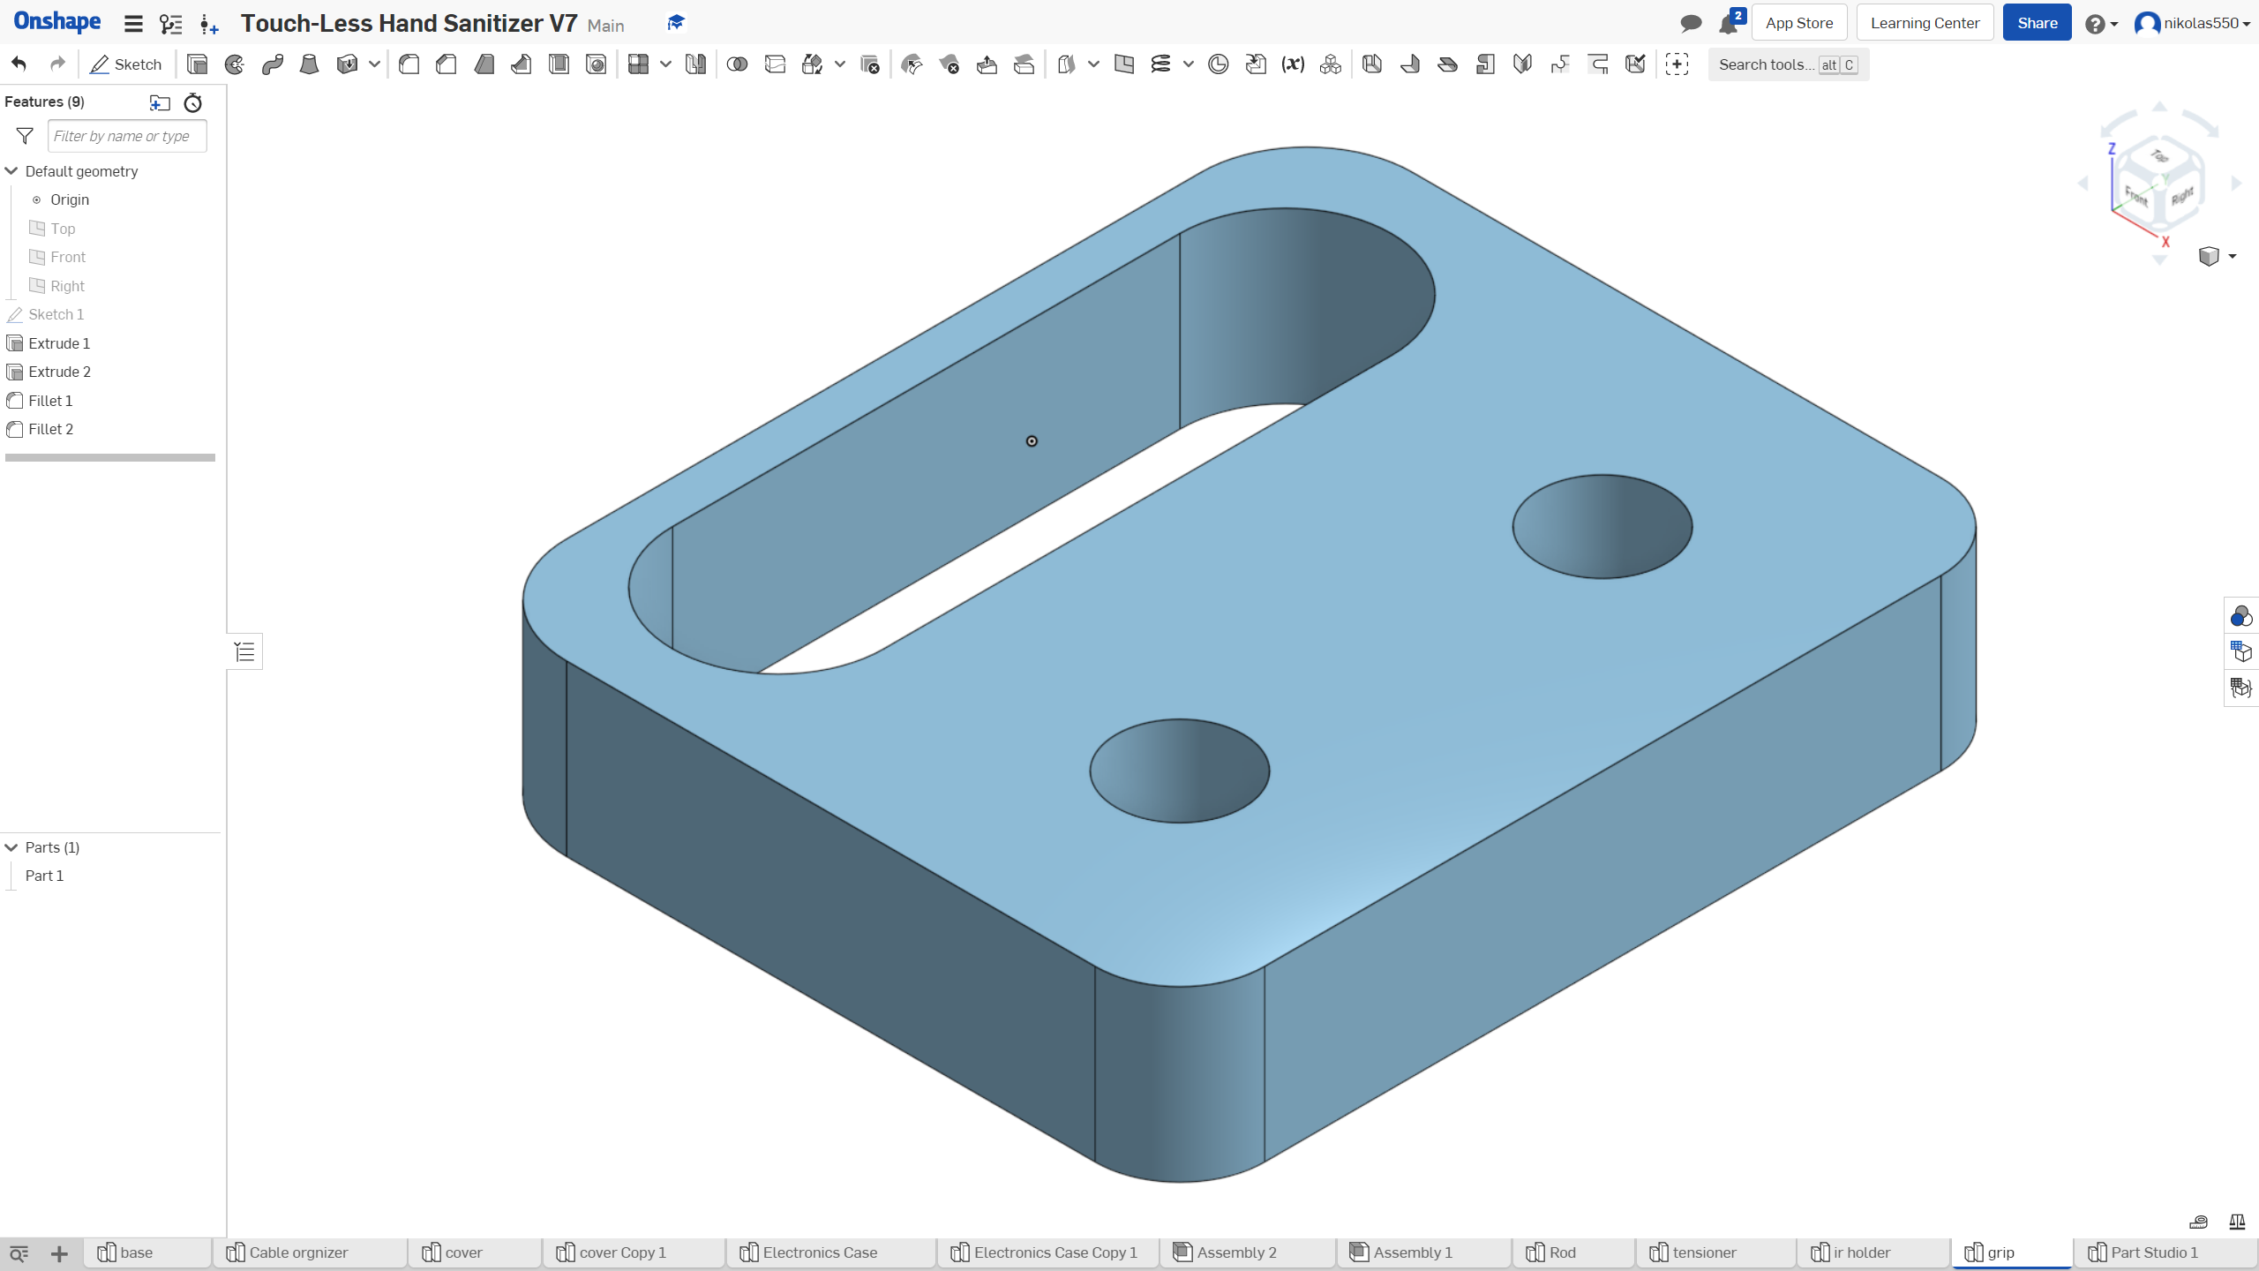
Task: Open the nikolas550 account menu
Action: (x=2193, y=24)
